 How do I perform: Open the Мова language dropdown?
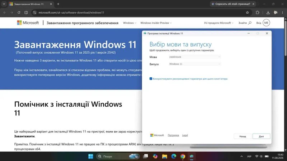194,57
